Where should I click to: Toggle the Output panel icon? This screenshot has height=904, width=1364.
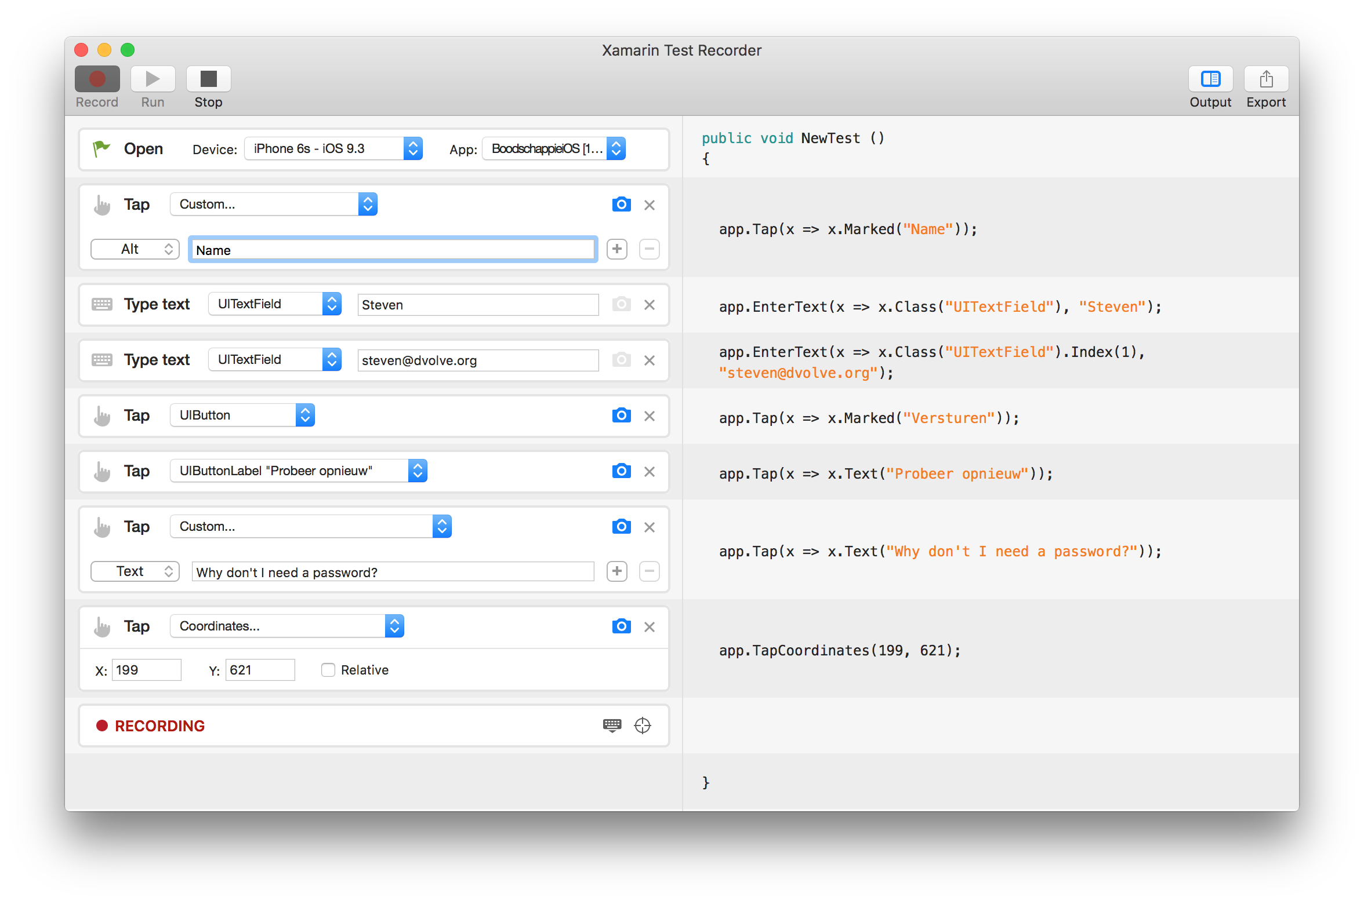point(1210,79)
